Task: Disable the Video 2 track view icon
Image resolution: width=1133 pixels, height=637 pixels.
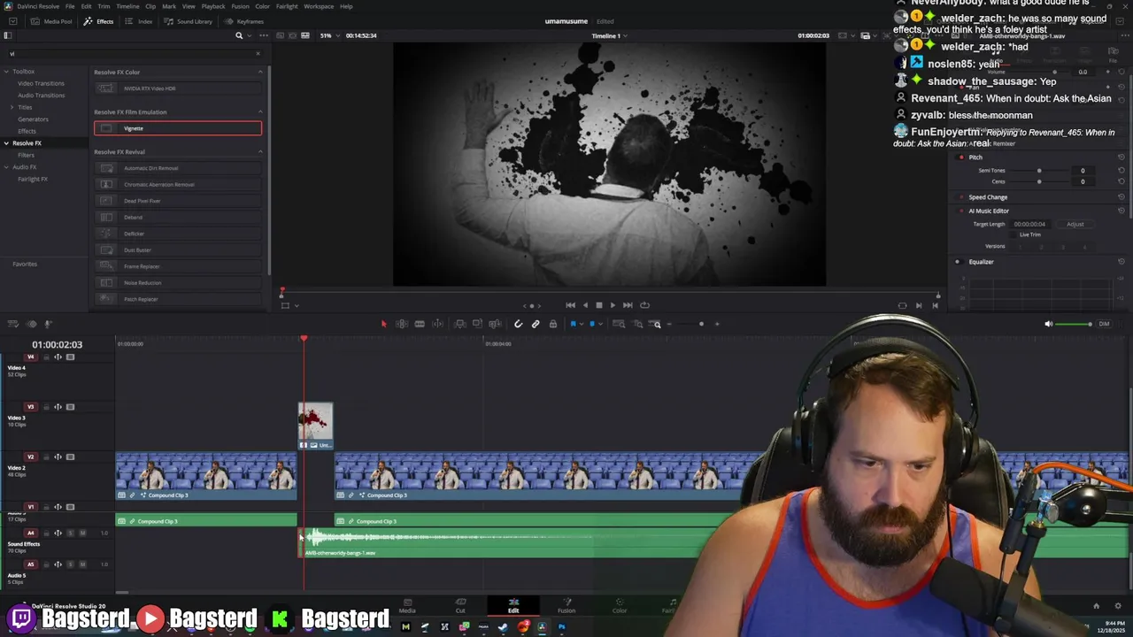Action: (x=71, y=457)
